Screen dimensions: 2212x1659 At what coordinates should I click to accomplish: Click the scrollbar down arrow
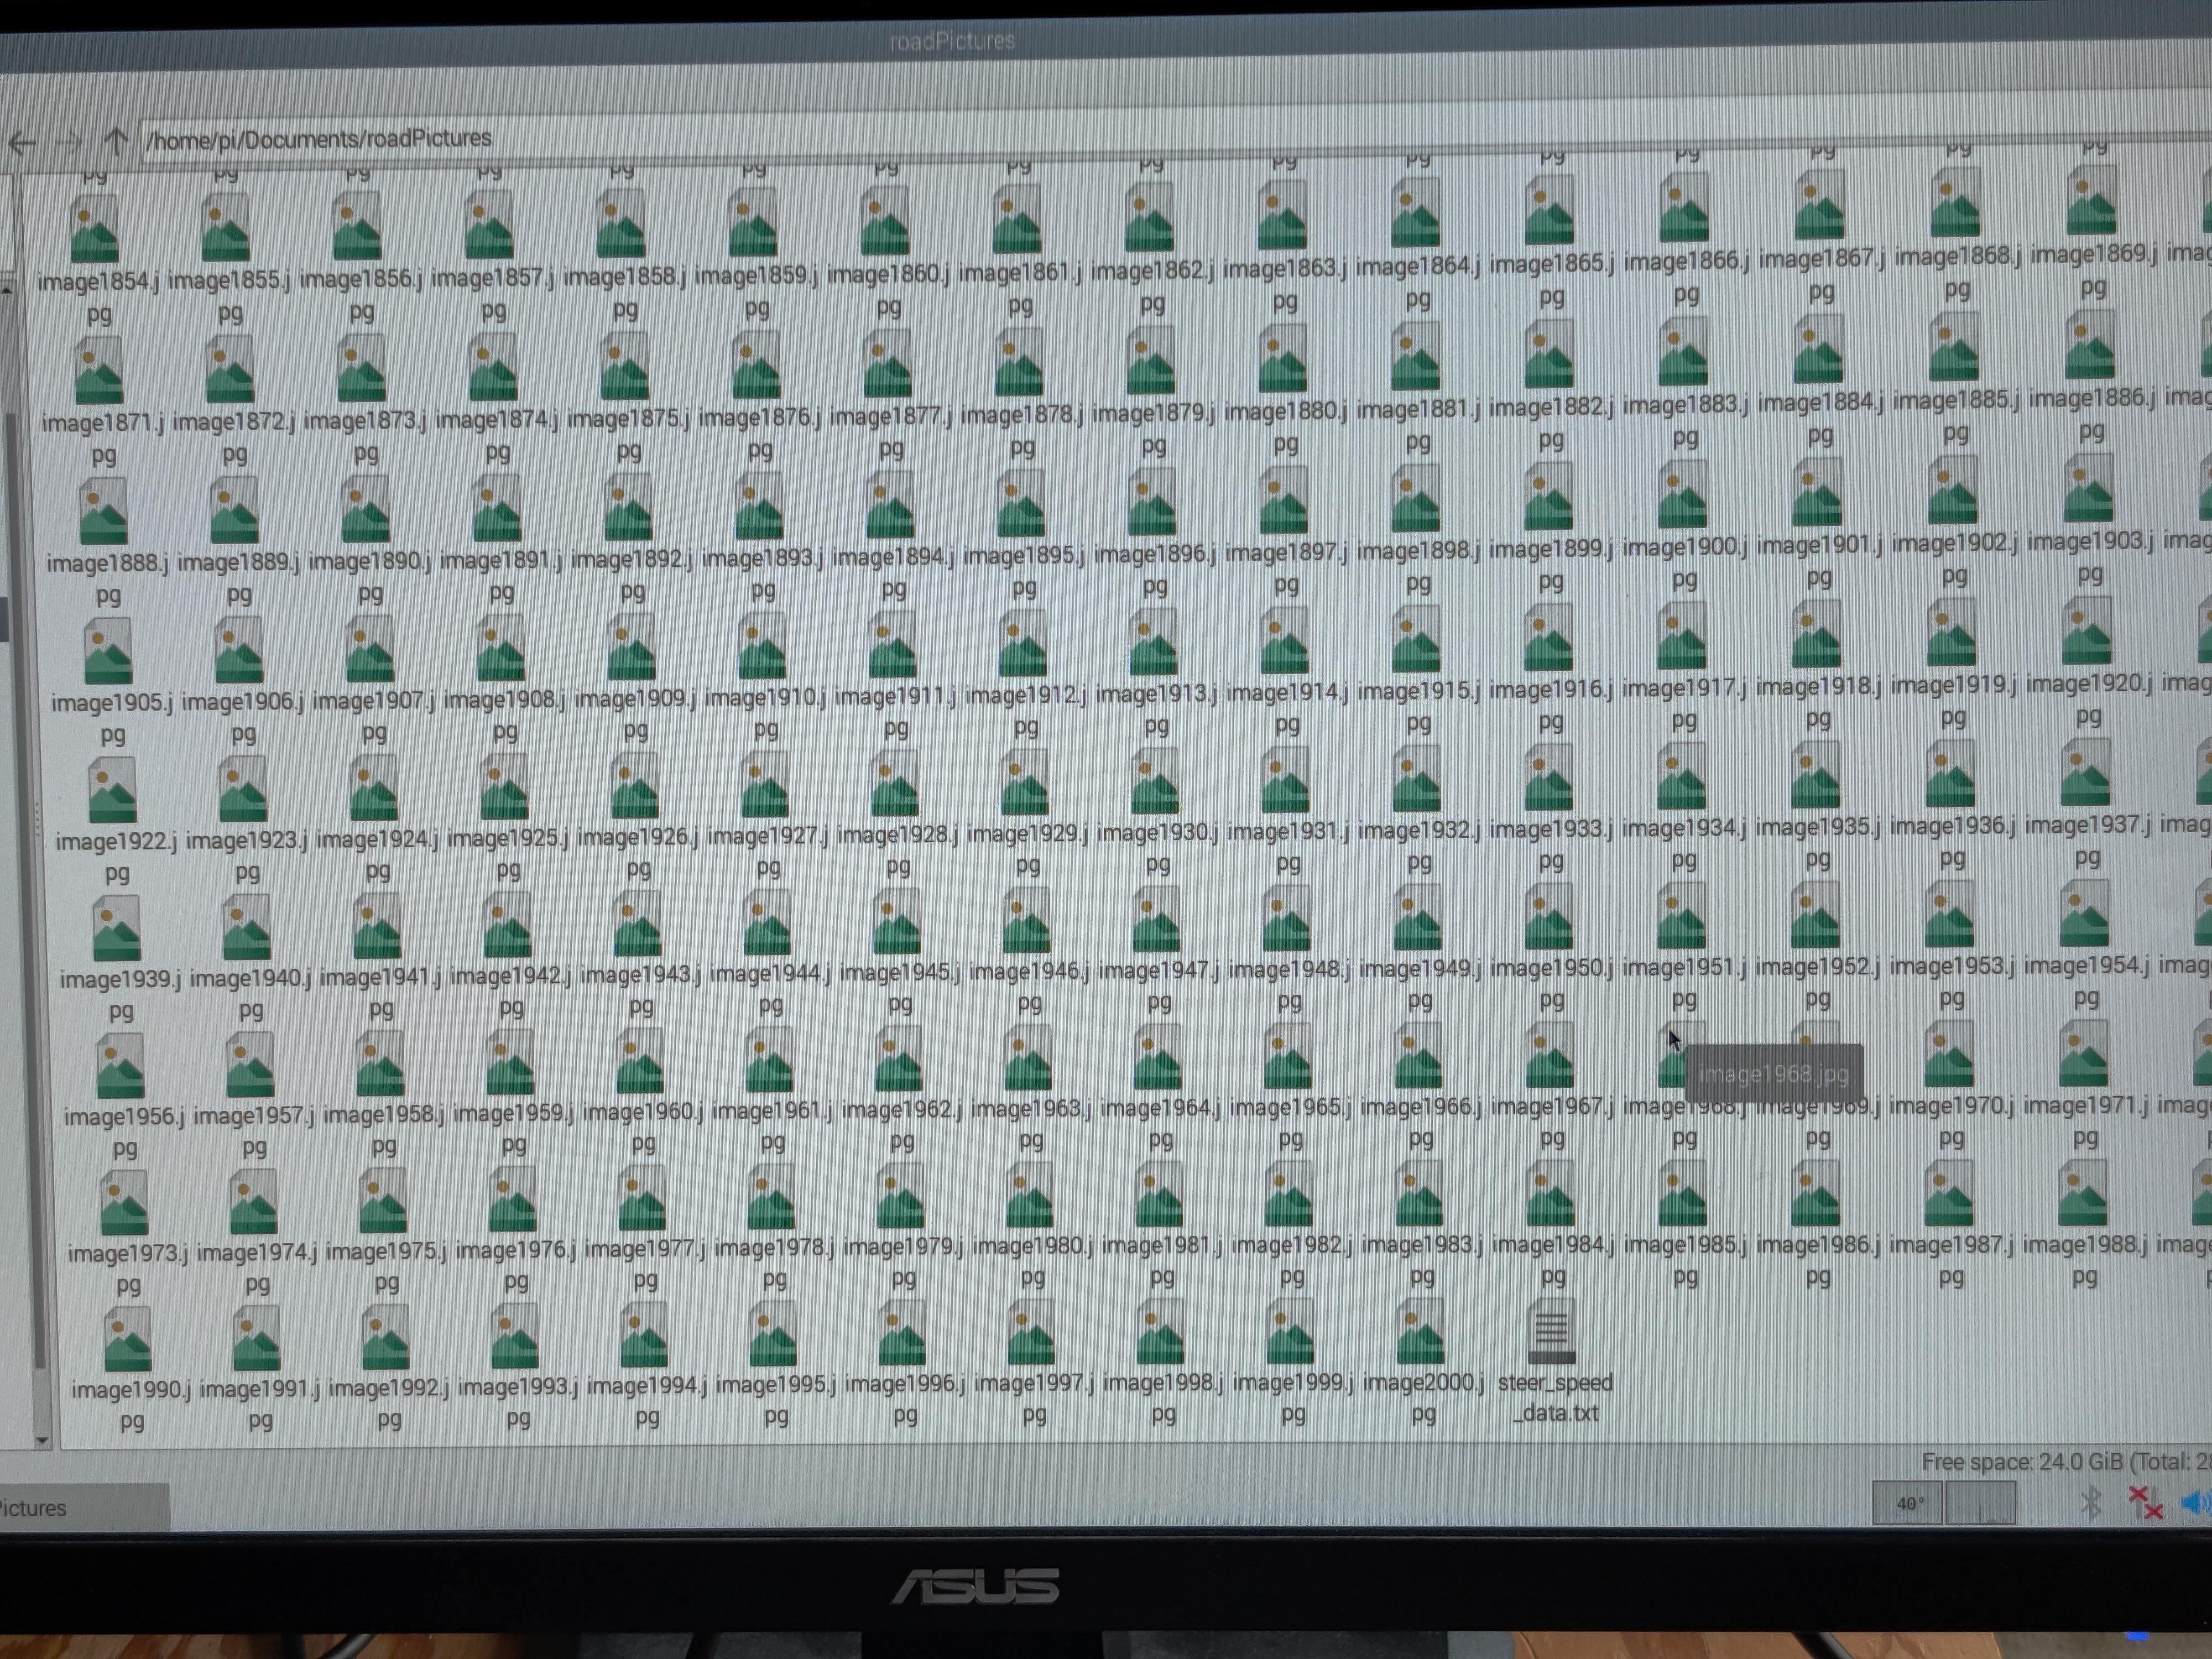click(42, 1440)
